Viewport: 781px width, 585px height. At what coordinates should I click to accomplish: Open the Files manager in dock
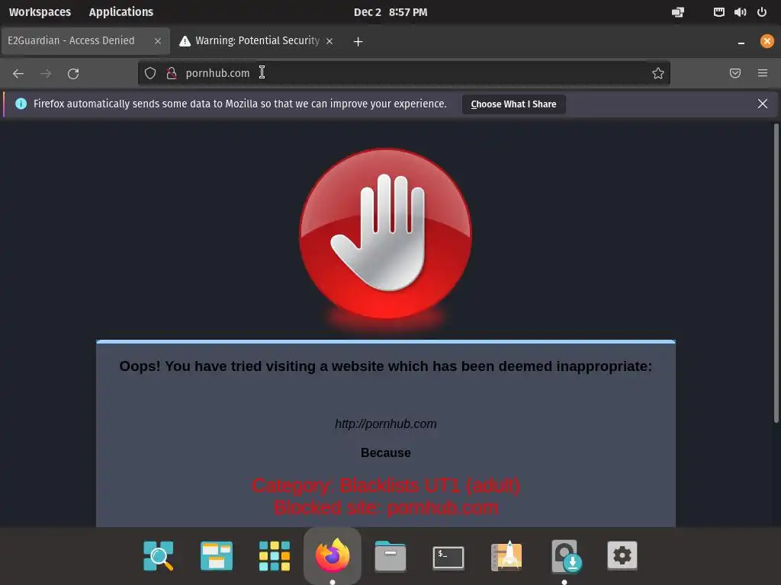[390, 555]
